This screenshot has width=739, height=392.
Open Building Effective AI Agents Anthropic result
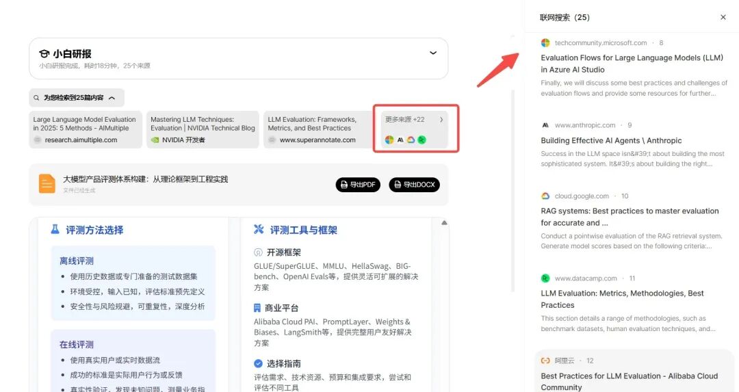coord(611,140)
